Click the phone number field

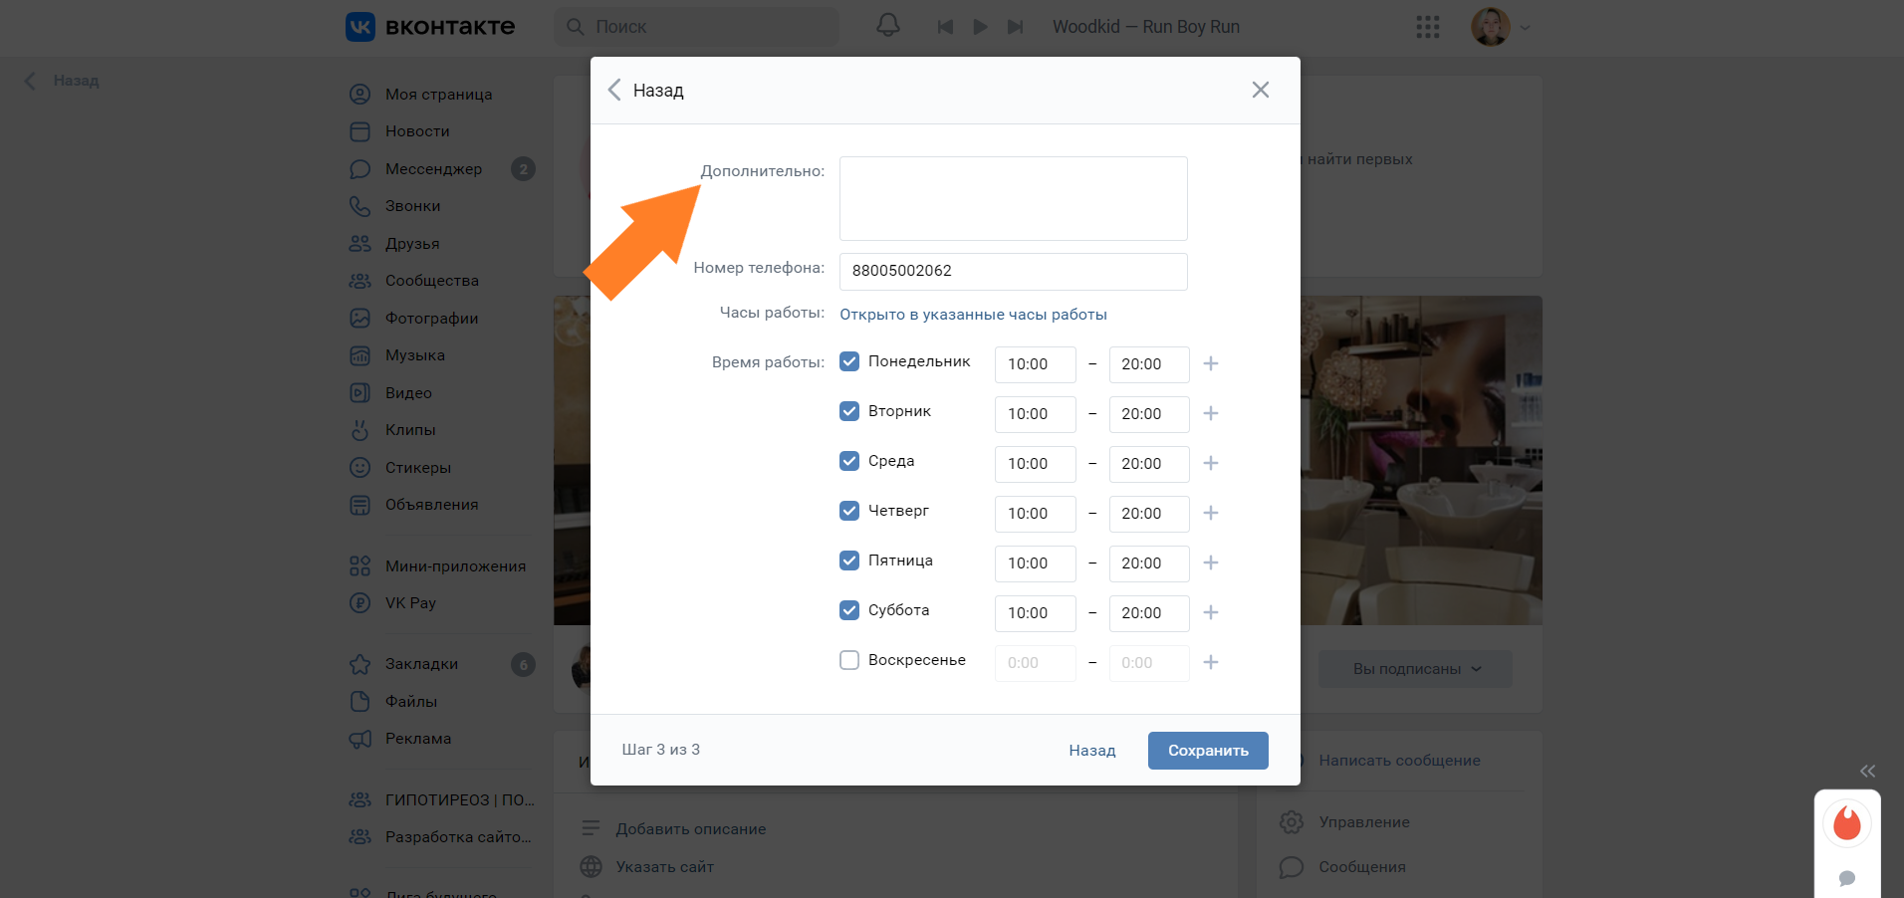tap(1013, 271)
